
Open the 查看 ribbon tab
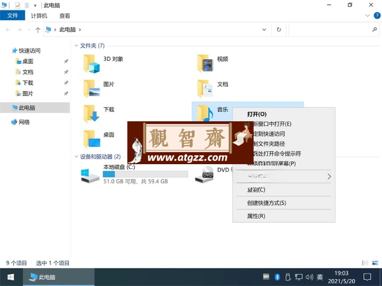65,16
